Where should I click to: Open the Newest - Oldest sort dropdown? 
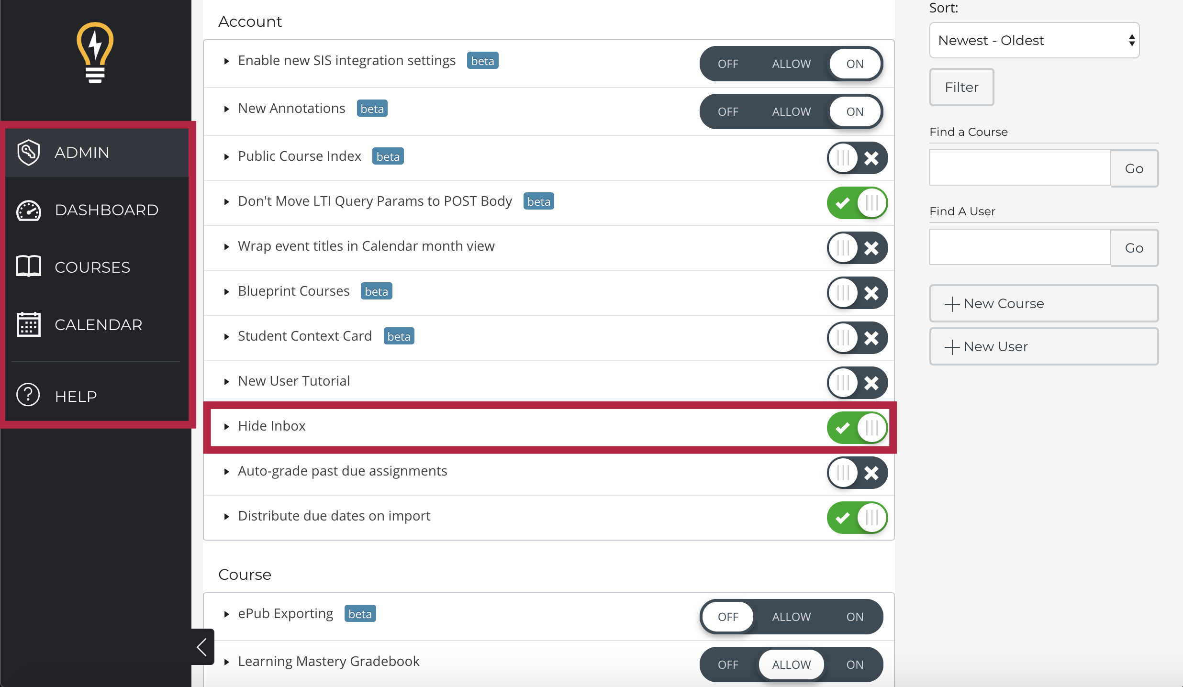(1034, 40)
